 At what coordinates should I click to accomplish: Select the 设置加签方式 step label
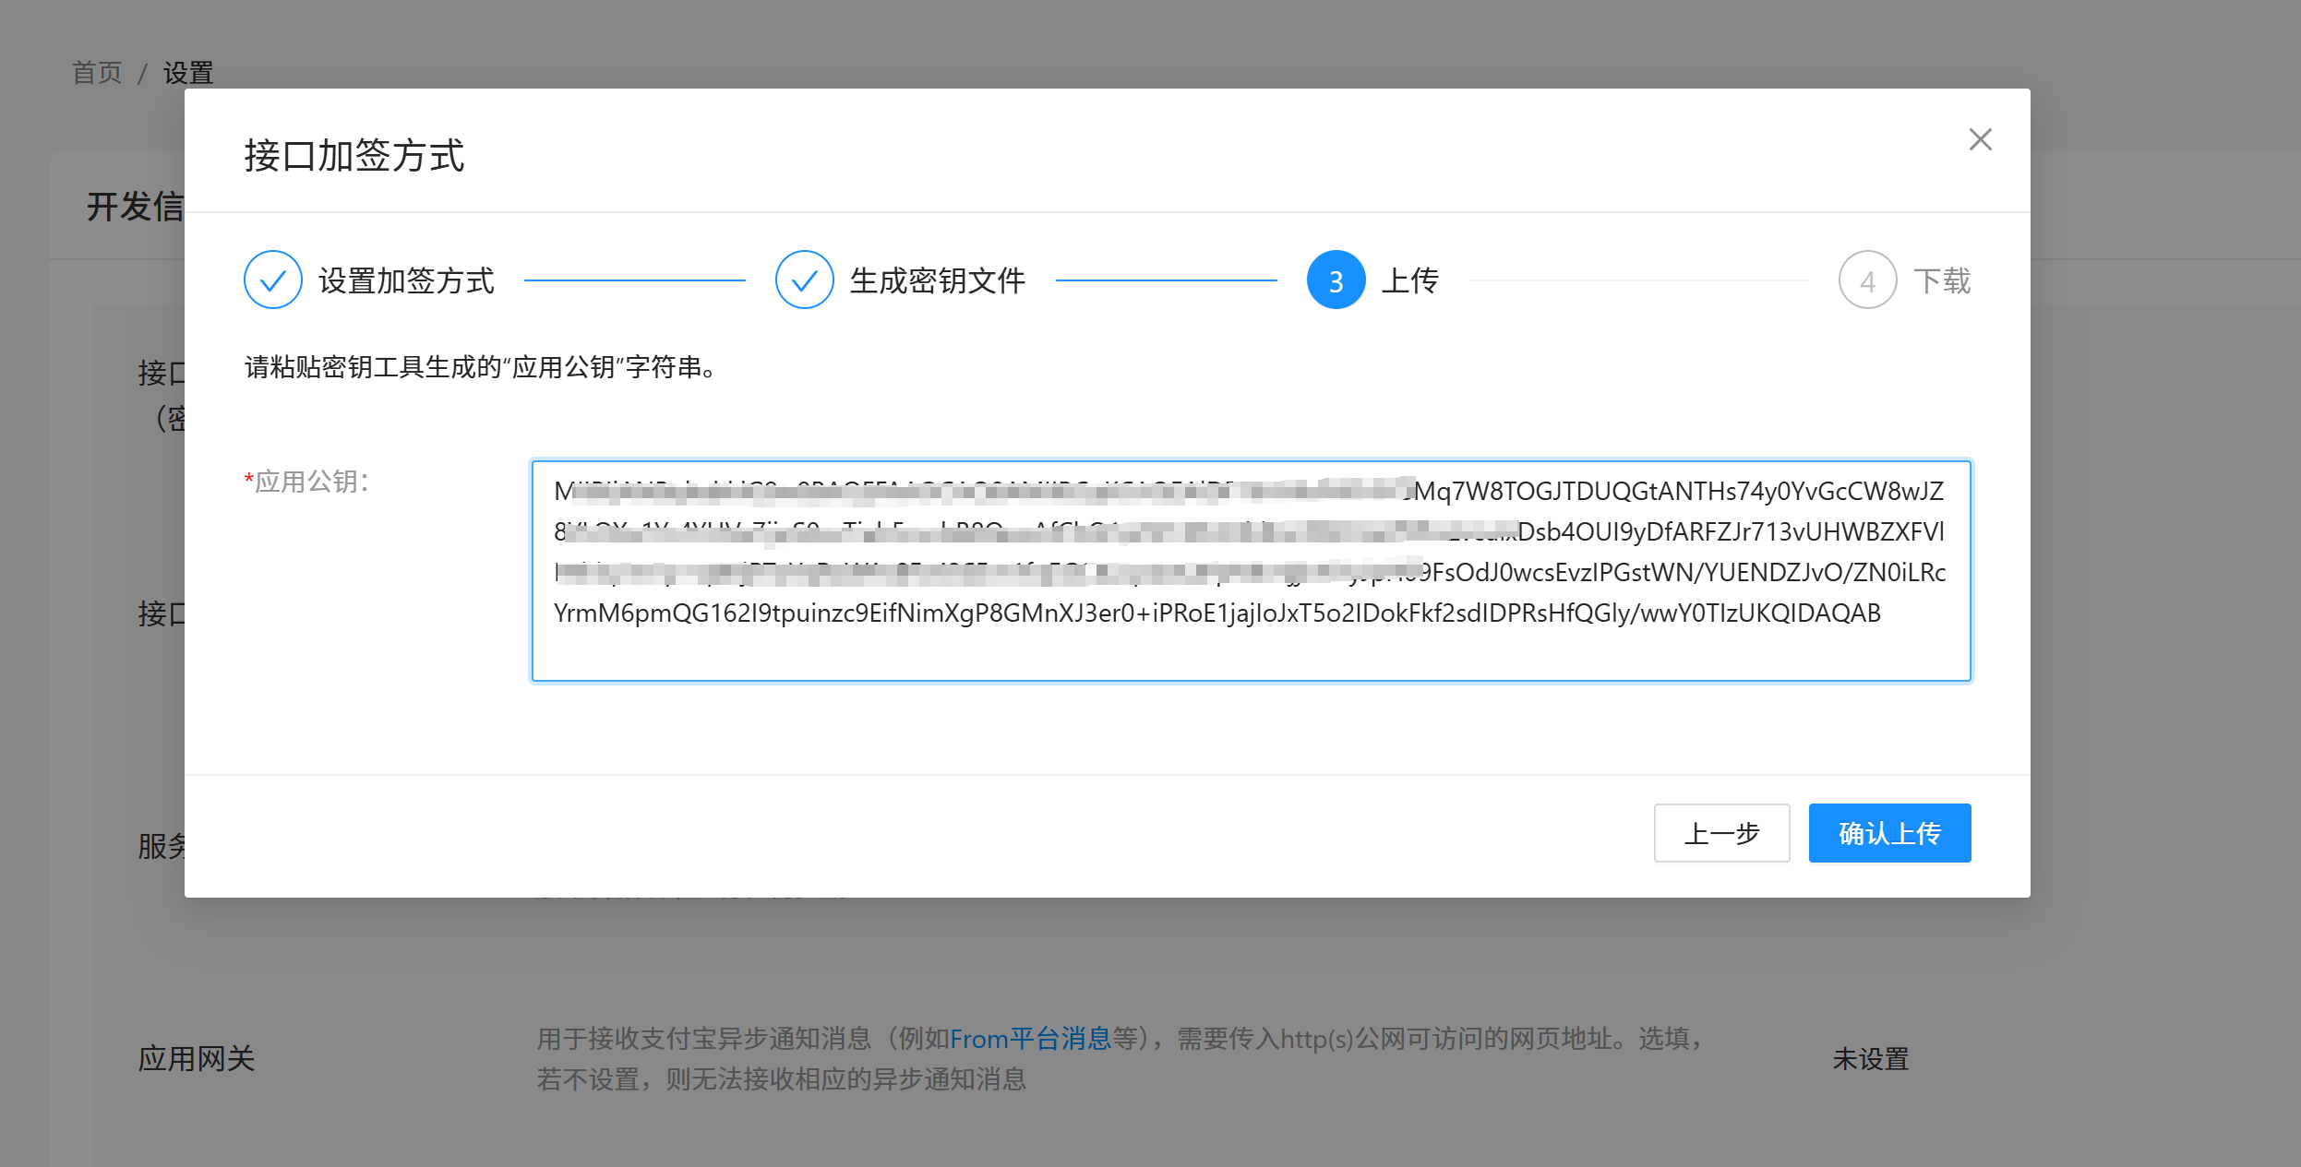point(406,281)
